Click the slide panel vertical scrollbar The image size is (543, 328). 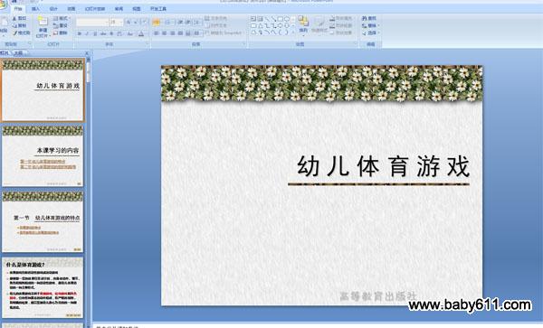pyautogui.click(x=89, y=190)
